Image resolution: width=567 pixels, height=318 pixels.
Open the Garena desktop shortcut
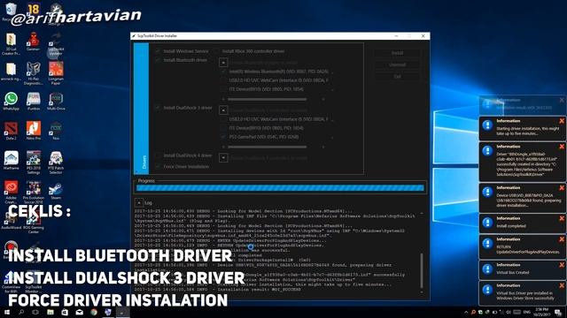coord(34,42)
